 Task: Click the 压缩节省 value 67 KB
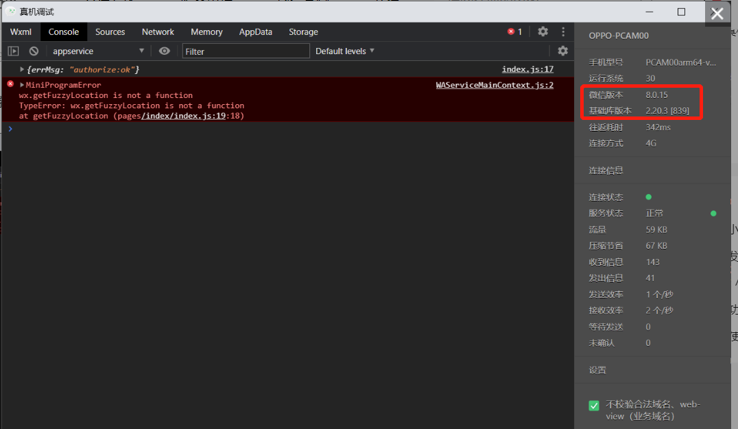656,245
